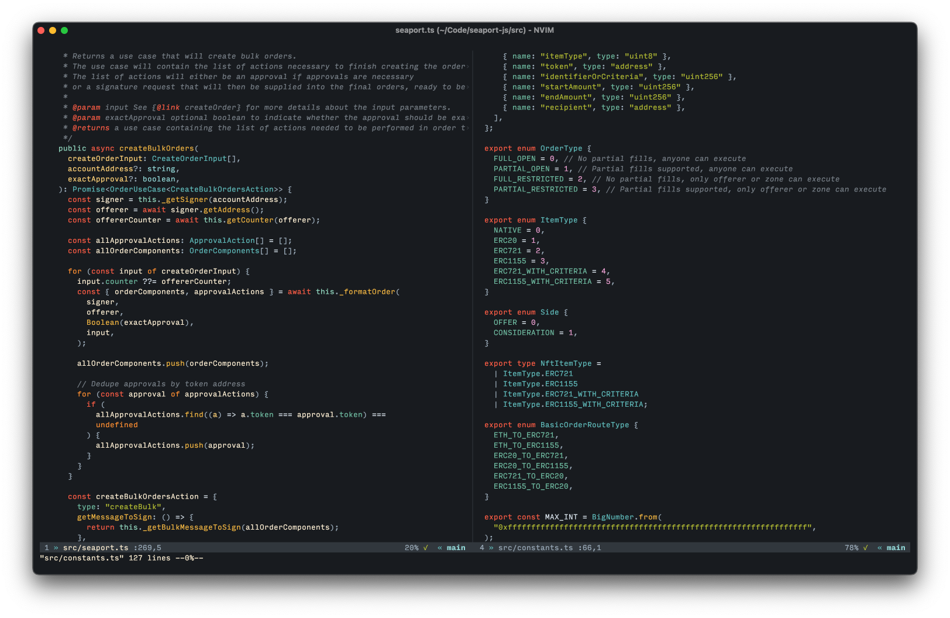Click 'export enum OrderType {' line
The height and width of the screenshot is (618, 950).
538,149
